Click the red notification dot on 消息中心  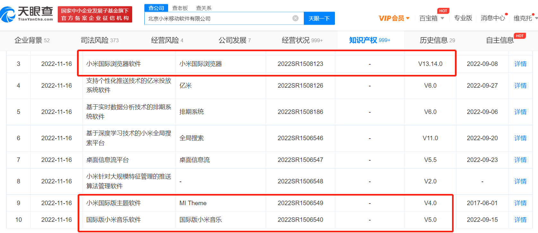pos(506,14)
